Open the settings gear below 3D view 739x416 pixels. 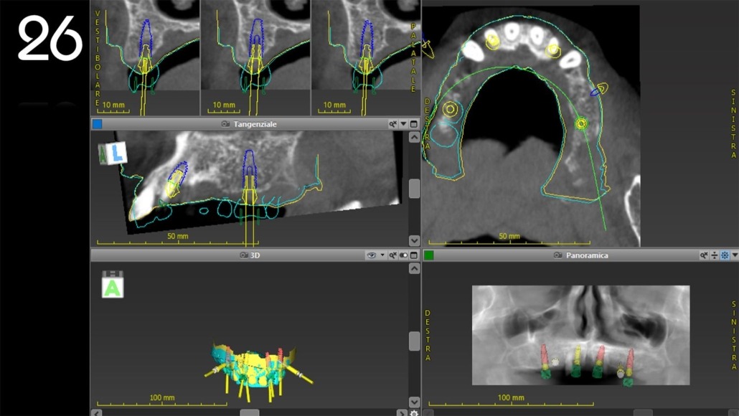point(414,412)
